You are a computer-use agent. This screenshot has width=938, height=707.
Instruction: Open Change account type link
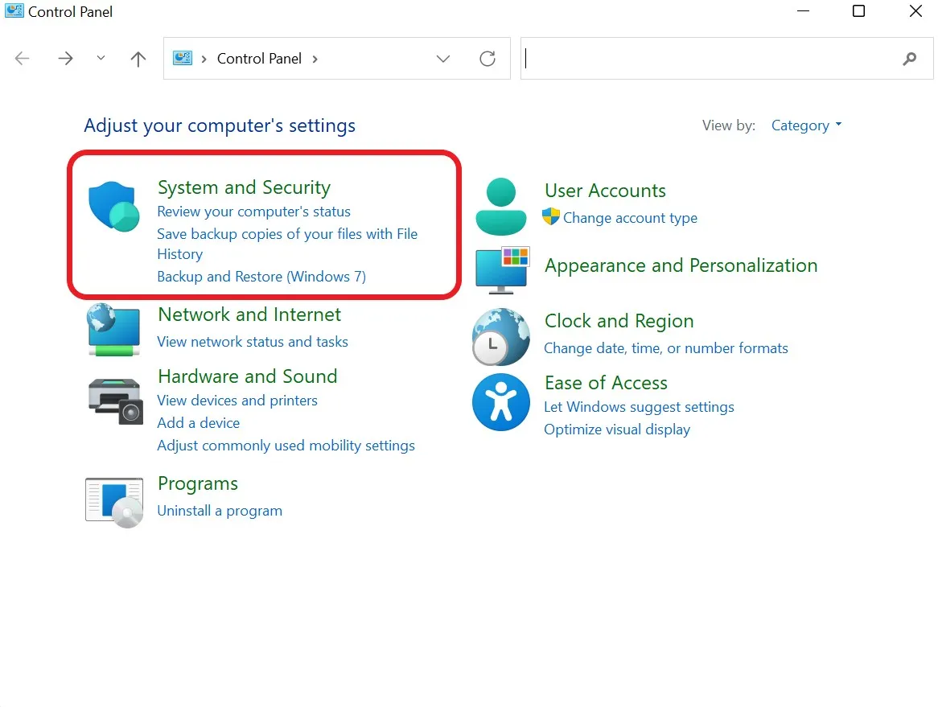point(630,218)
